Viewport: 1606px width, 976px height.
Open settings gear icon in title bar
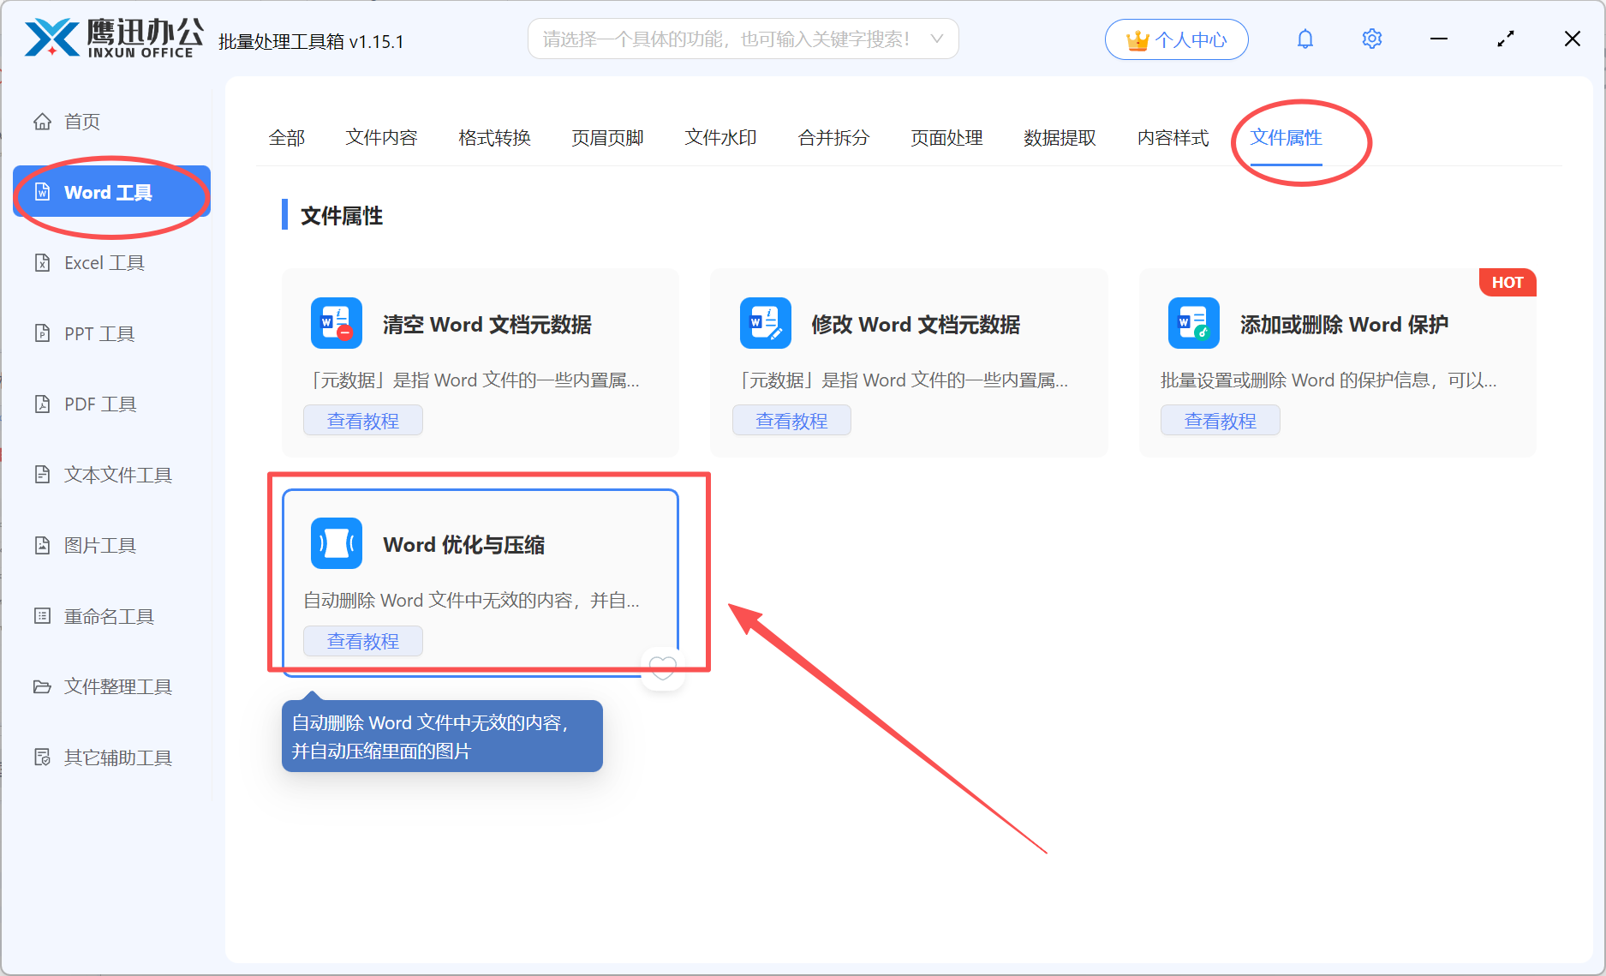1371,39
